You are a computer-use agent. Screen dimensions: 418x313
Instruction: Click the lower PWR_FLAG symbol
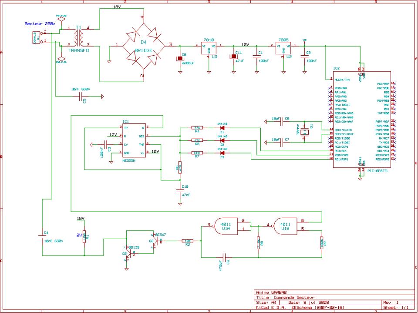(x=61, y=58)
